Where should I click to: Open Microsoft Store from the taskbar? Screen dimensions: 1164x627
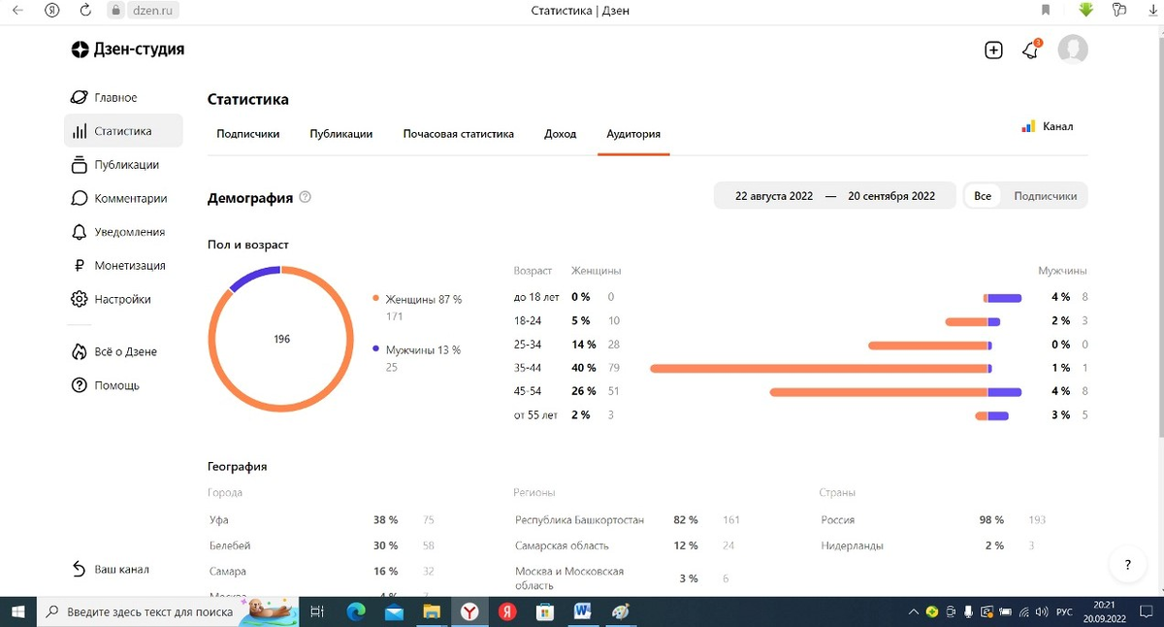[x=545, y=612]
